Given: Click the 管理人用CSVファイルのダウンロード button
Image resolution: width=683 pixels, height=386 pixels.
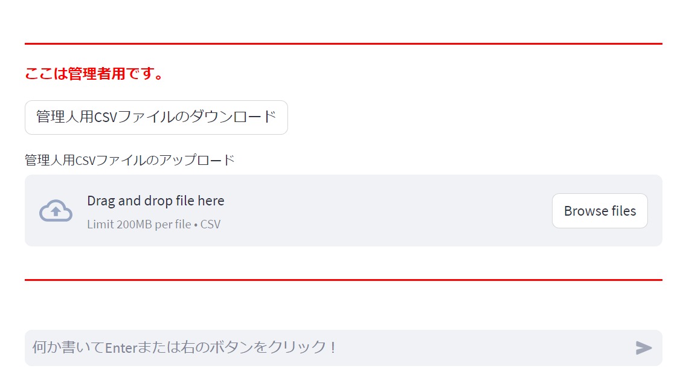Looking at the screenshot, I should (156, 117).
